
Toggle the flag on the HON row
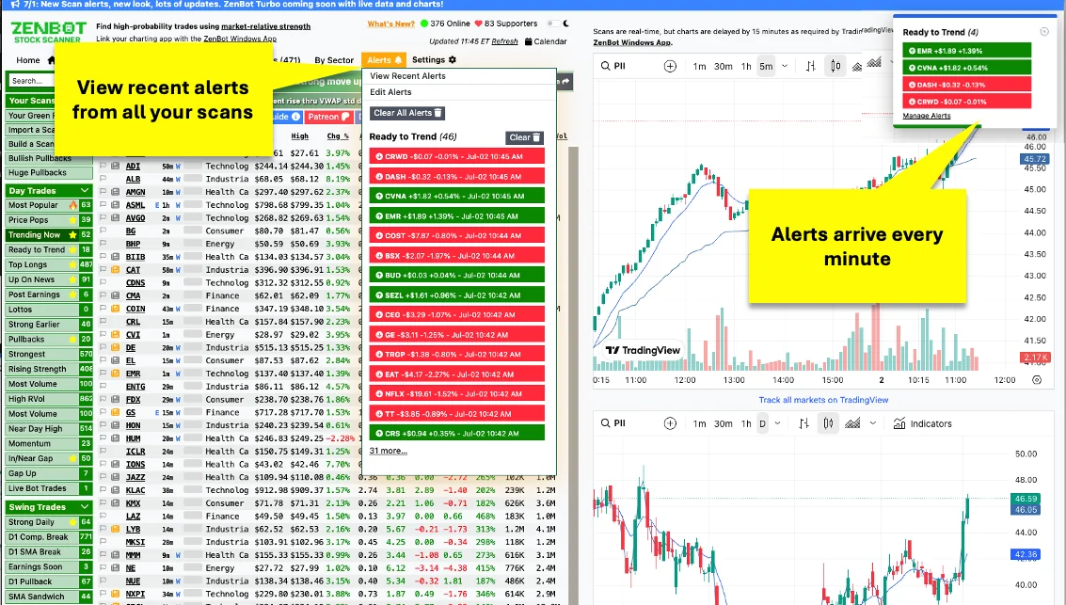pyautogui.click(x=103, y=425)
